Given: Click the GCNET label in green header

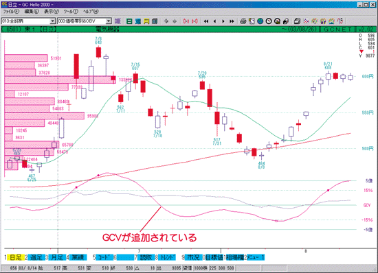Looking at the screenshot, I should (x=337, y=29).
